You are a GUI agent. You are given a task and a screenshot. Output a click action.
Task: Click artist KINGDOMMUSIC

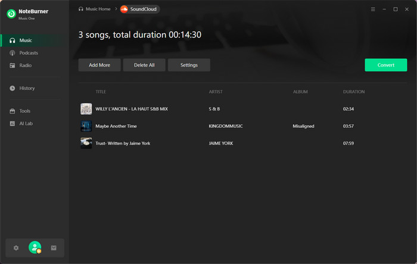tap(226, 126)
